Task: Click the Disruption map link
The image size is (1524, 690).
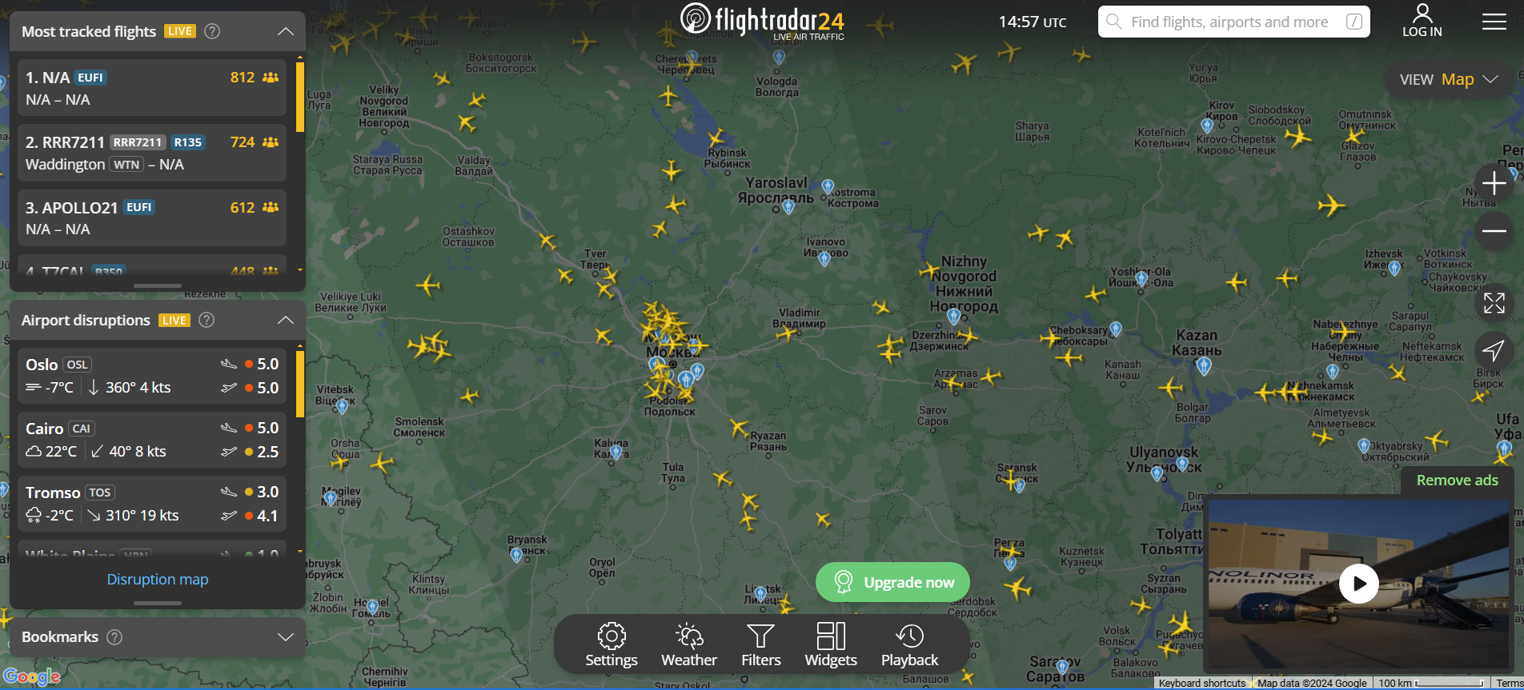Action: click(x=158, y=579)
